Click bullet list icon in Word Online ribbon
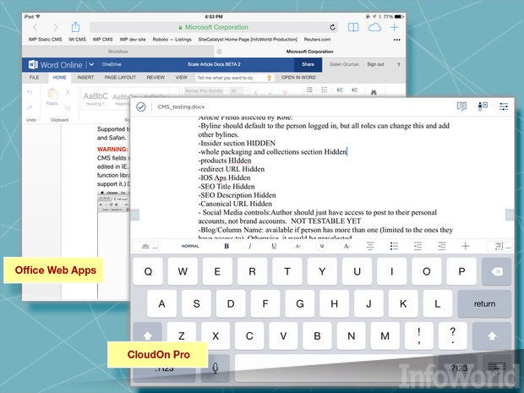This screenshot has height=393, width=524. [310, 90]
